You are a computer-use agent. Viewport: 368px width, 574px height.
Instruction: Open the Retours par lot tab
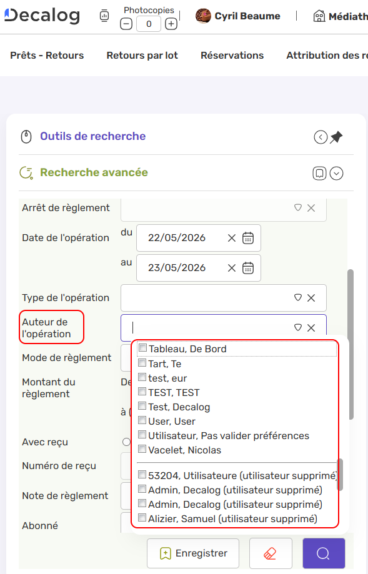point(142,56)
